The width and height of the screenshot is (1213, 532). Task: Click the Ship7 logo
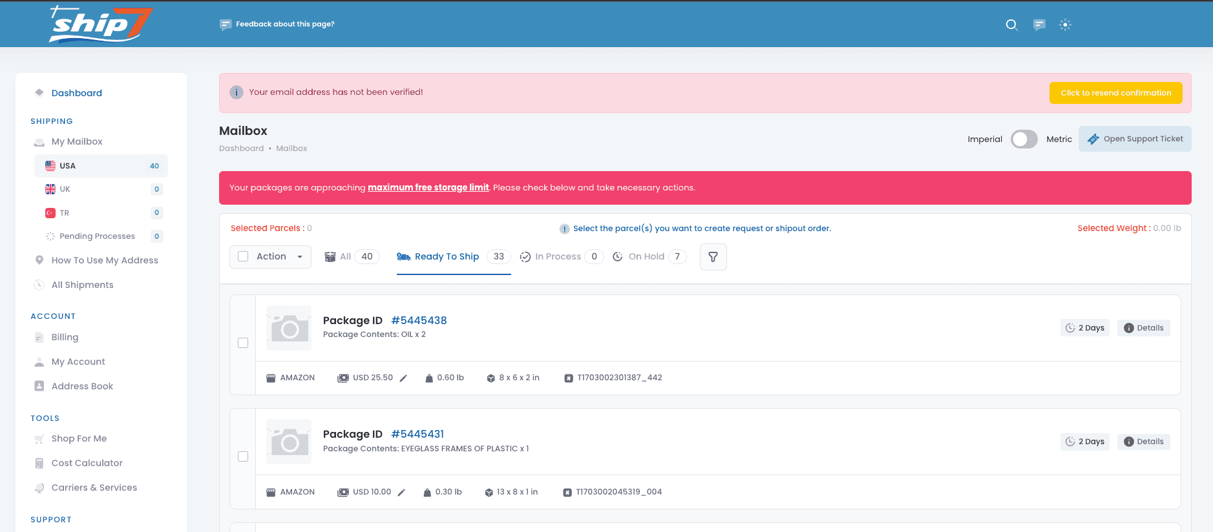(100, 25)
